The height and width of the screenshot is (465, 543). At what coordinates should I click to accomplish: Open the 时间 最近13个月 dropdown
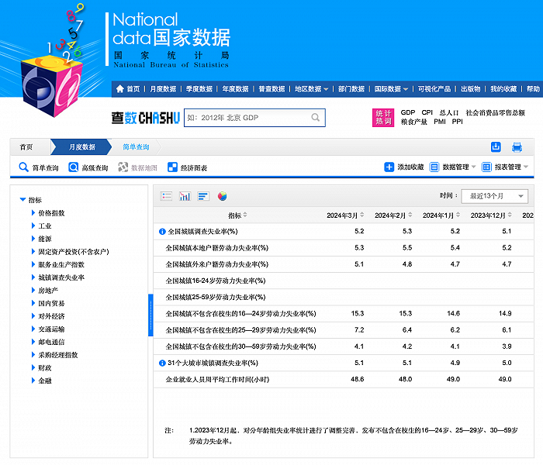tap(495, 196)
